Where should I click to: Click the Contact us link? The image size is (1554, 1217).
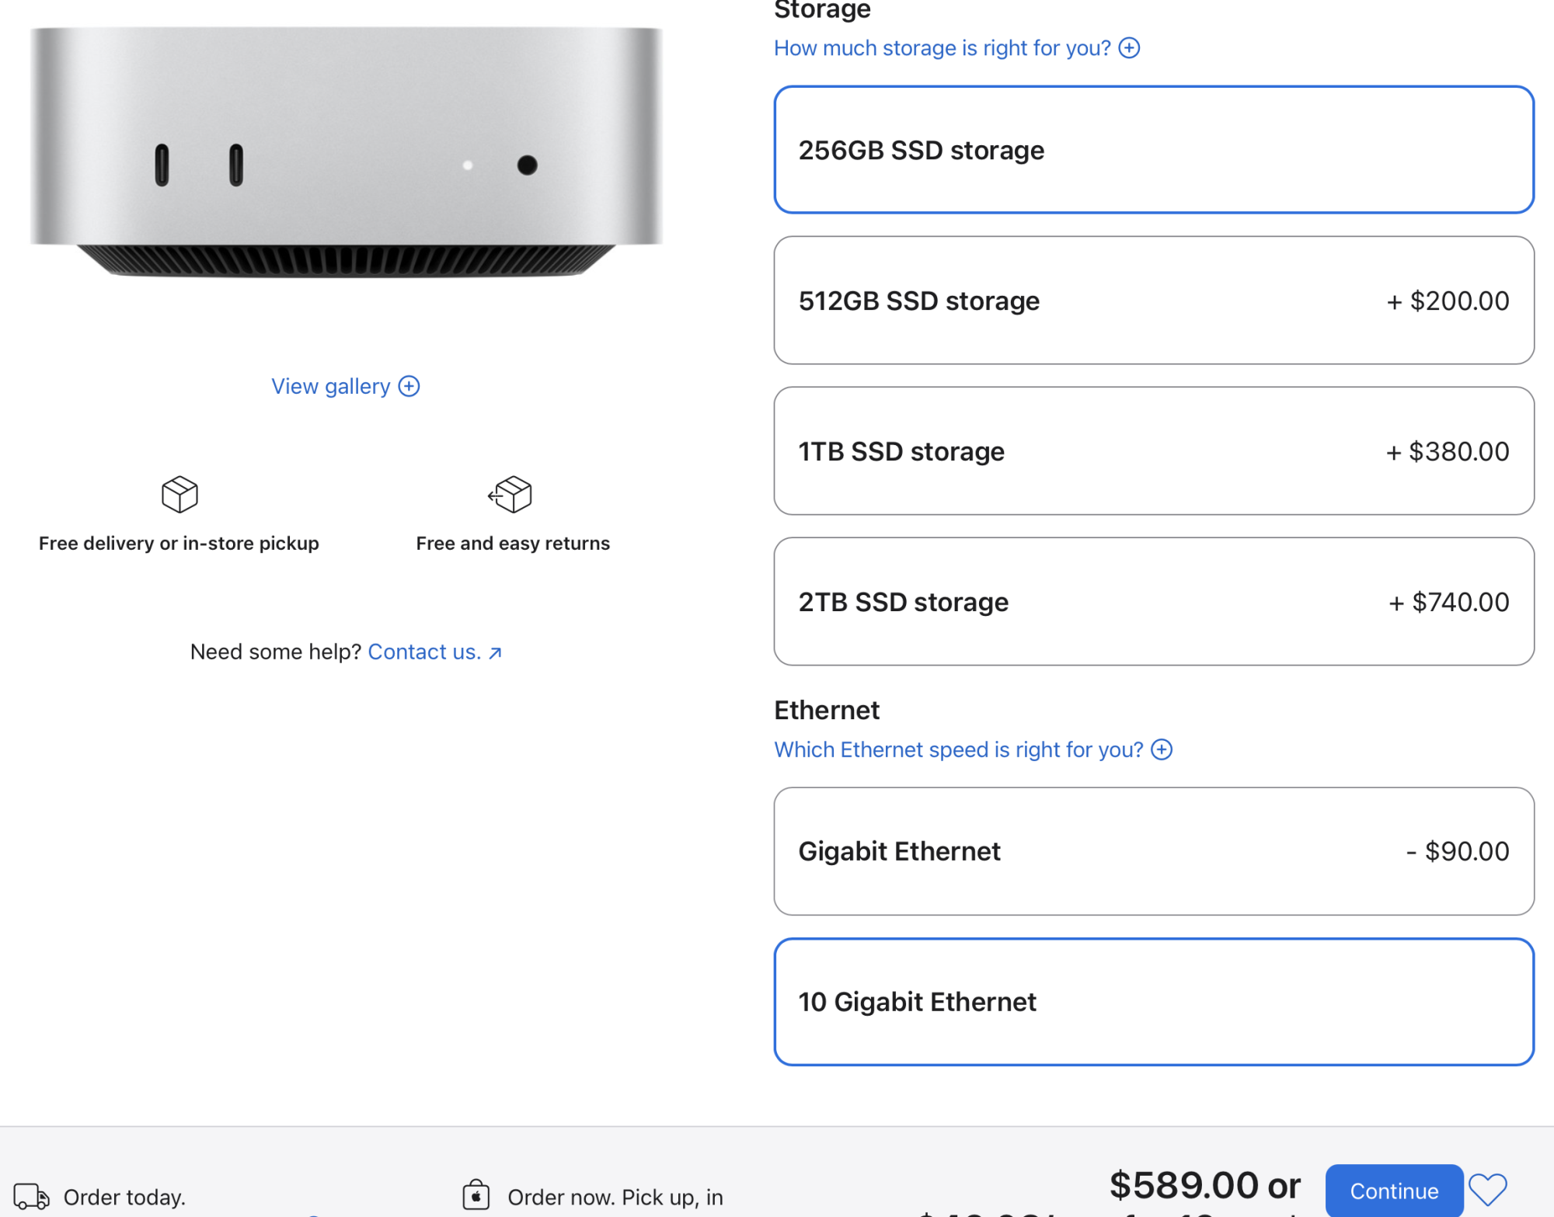pyautogui.click(x=424, y=652)
